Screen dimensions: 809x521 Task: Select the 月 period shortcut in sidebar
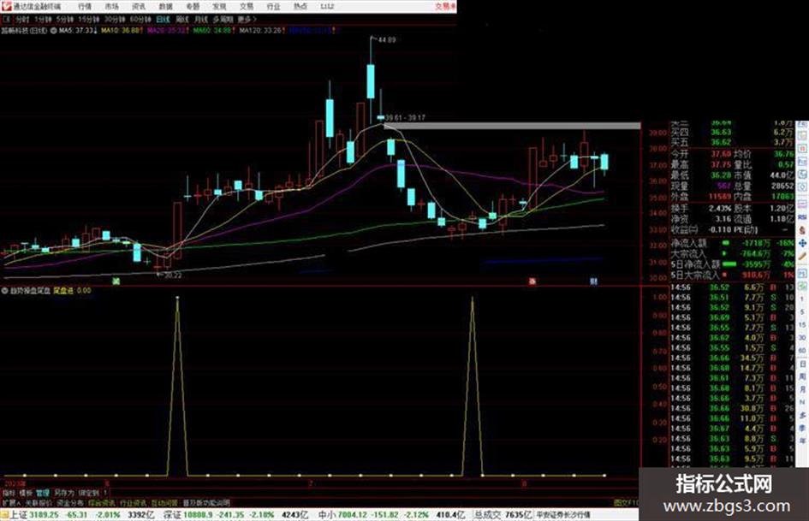click(802, 390)
